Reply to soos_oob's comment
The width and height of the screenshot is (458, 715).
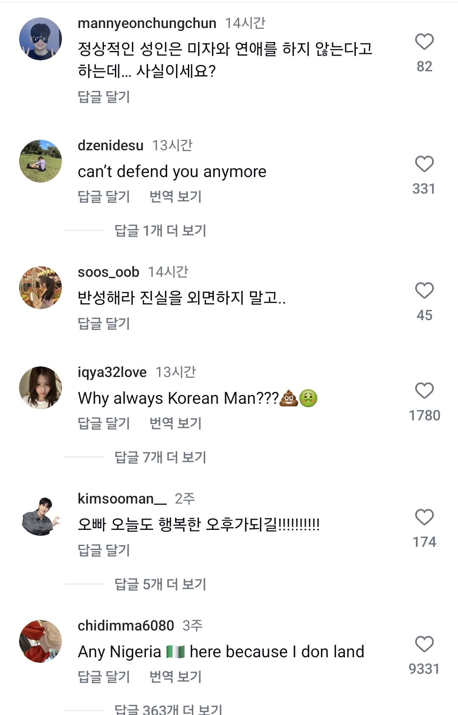pyautogui.click(x=104, y=324)
